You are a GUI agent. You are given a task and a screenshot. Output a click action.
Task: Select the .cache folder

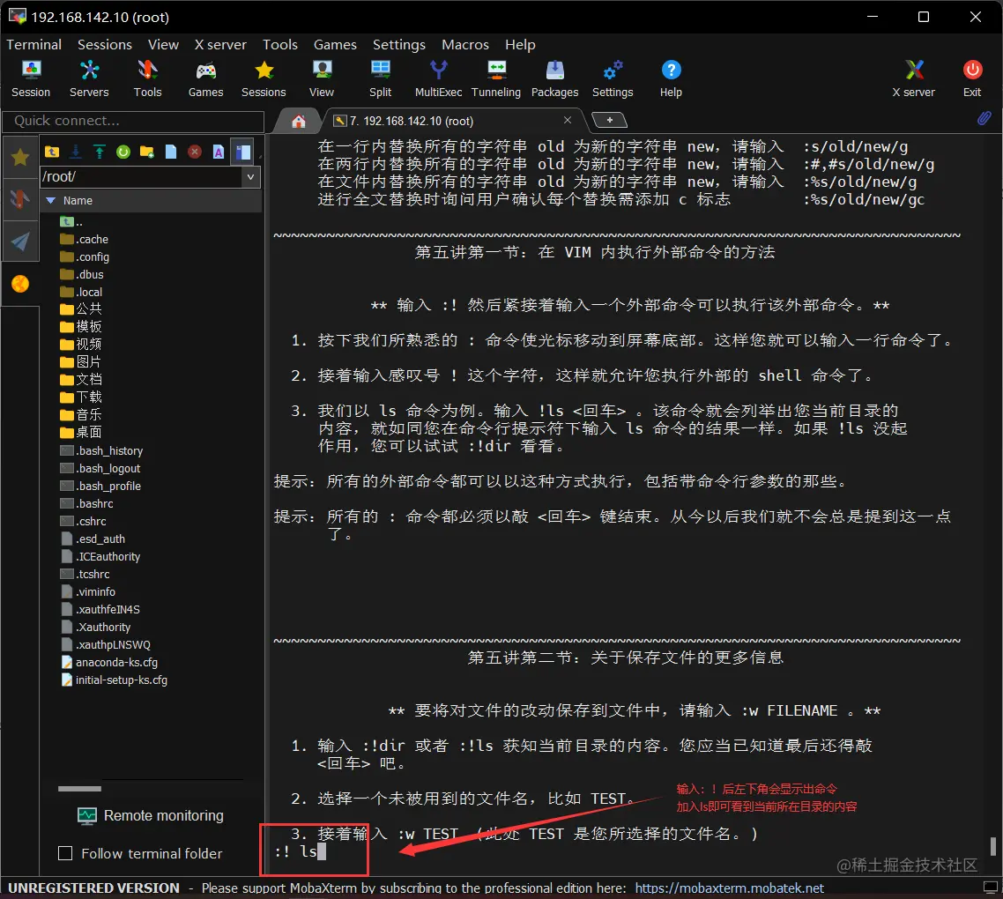[x=85, y=240]
